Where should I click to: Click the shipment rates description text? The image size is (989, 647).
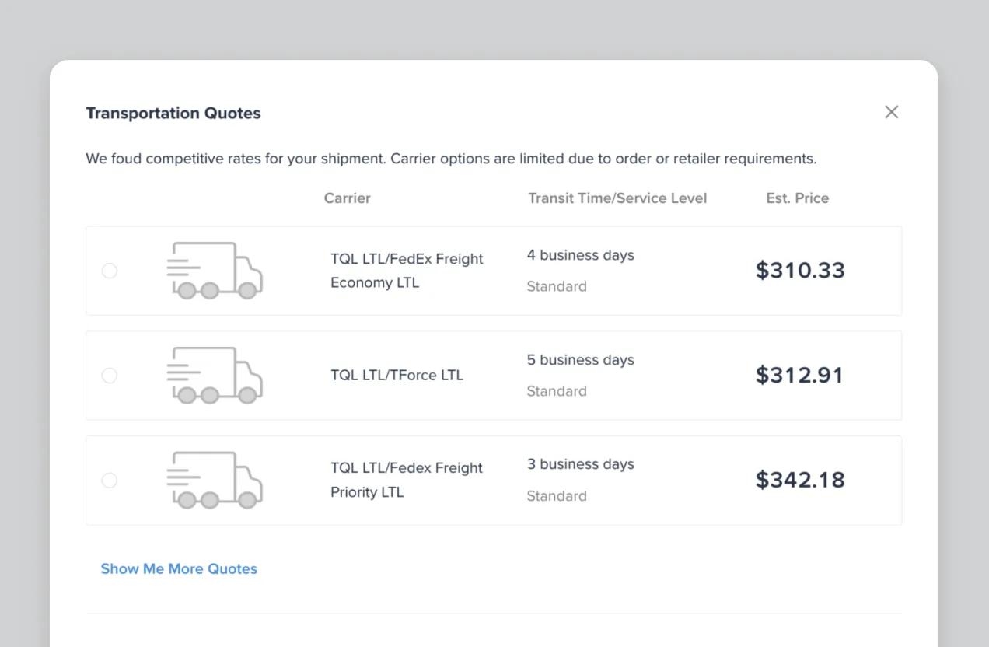tap(451, 158)
